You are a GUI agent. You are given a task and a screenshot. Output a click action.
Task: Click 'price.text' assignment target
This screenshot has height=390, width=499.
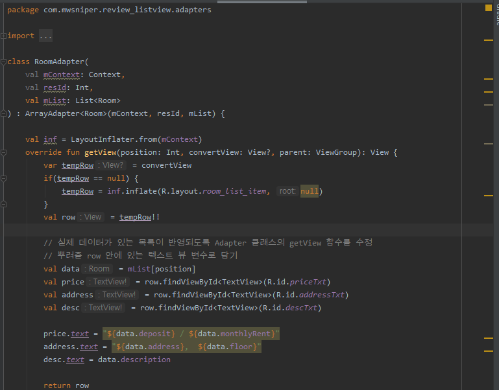point(66,334)
